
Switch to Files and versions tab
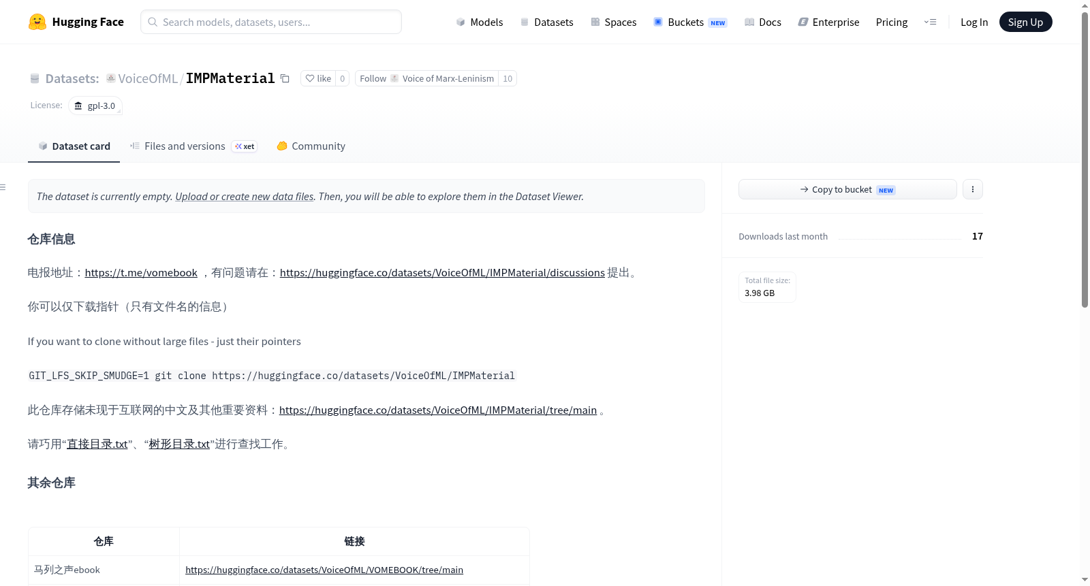[193, 146]
